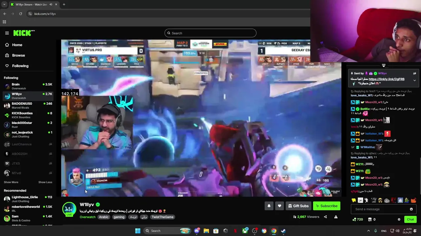Collapse the list with Show Less
Screen dimensions: 421x236
click(x=45, y=182)
